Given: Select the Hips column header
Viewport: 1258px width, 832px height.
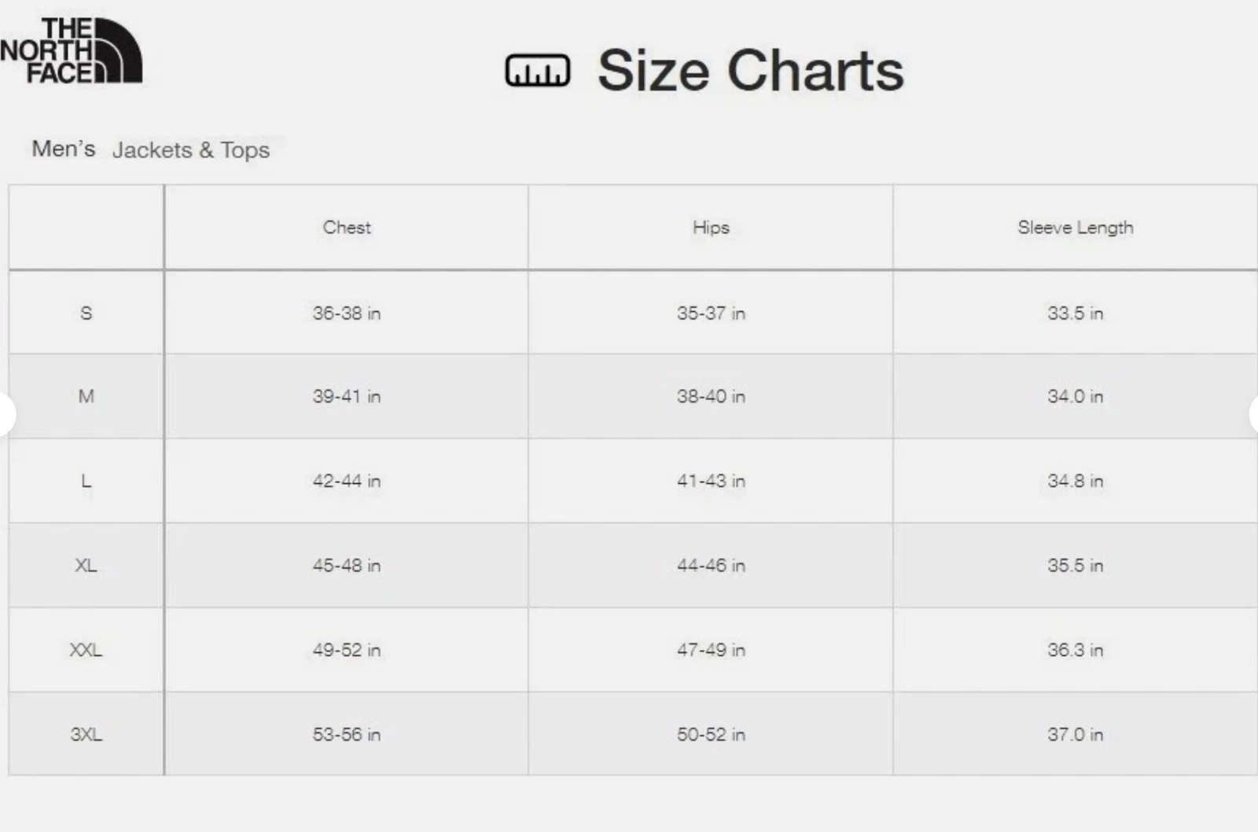Looking at the screenshot, I should coord(711,228).
